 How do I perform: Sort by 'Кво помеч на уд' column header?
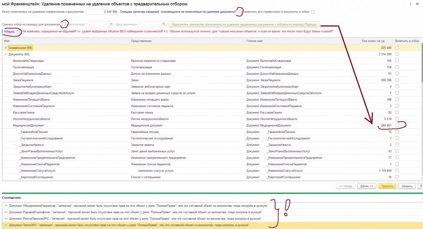click(376, 41)
